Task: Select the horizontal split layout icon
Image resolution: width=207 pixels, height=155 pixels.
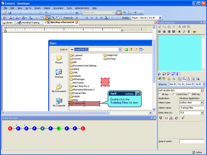Action: pos(124,13)
